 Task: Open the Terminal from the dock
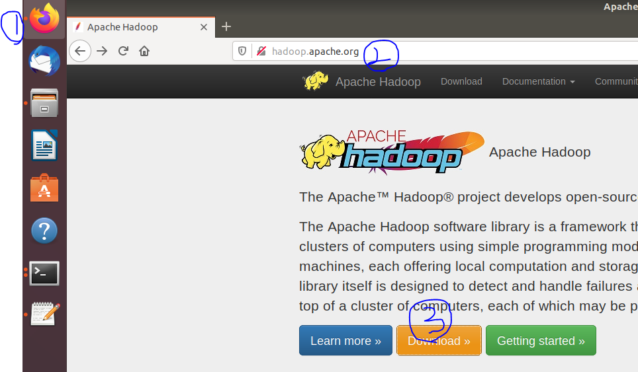[x=44, y=274]
